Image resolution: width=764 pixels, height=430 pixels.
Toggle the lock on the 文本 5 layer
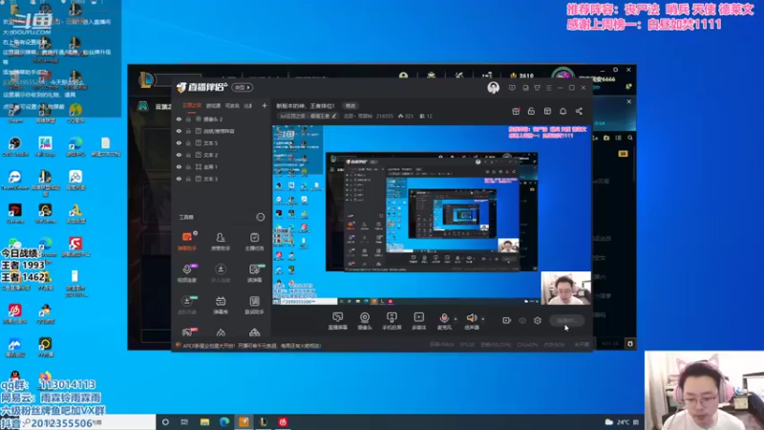(188, 142)
